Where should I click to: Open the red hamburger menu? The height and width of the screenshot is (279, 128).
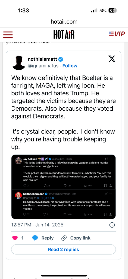click(x=8, y=35)
